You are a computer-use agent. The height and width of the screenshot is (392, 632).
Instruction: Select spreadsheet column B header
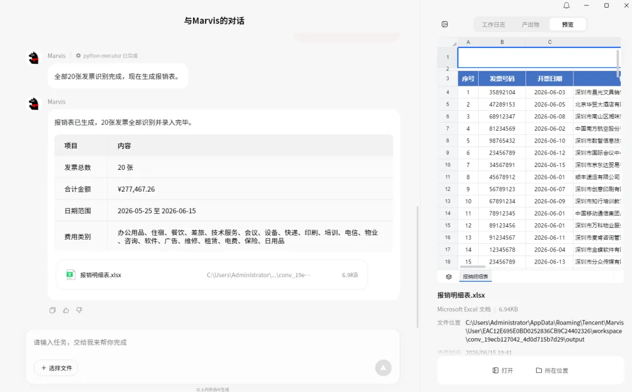(502, 42)
